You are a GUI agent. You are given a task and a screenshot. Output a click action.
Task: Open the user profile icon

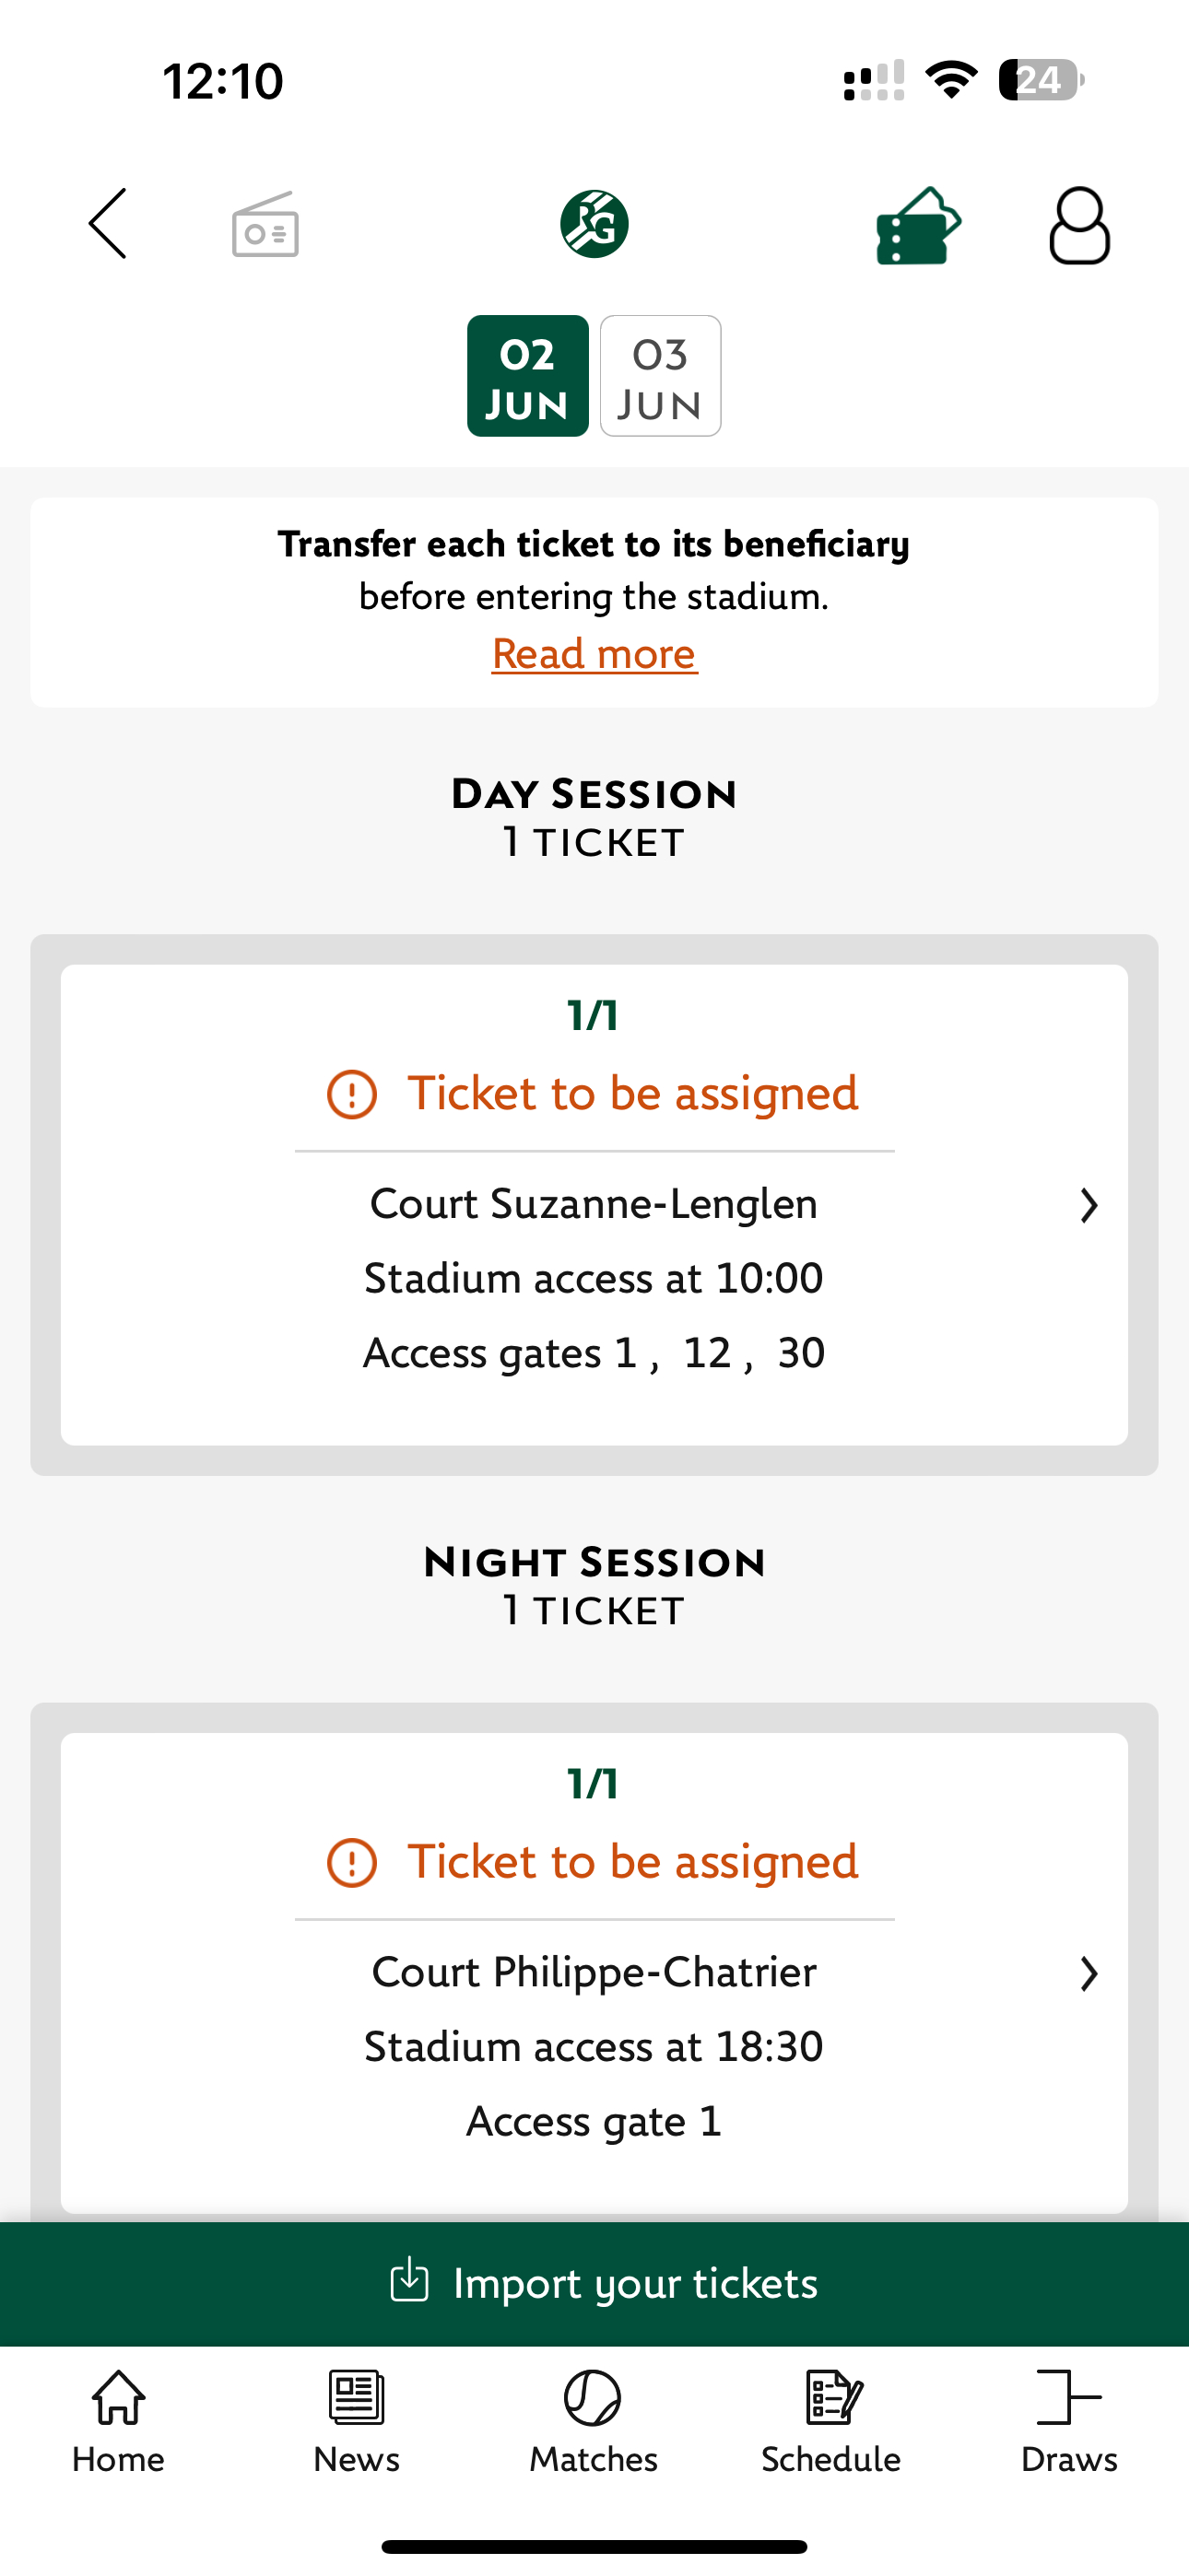click(1079, 226)
